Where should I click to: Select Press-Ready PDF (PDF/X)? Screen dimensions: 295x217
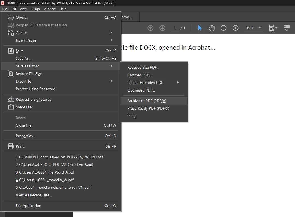[x=154, y=108]
